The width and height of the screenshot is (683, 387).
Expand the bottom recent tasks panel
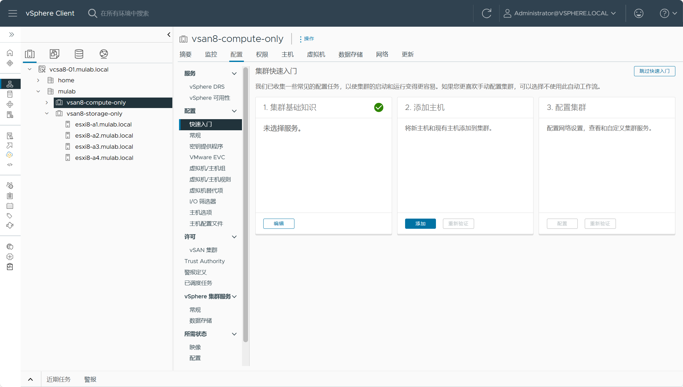(x=31, y=379)
